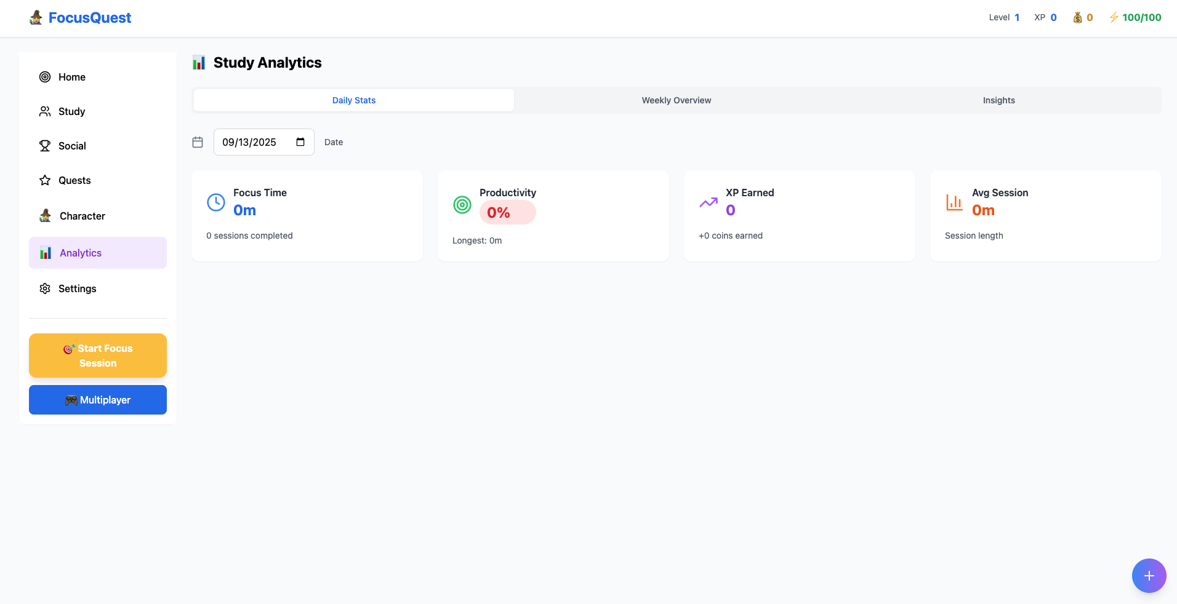Open the Insights tab
Screen dimensions: 1177x604
998,100
